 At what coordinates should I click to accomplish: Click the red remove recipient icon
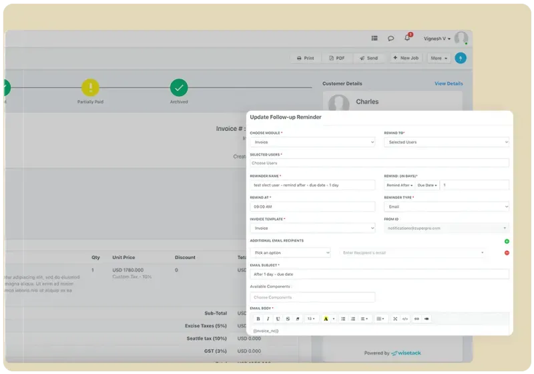[507, 252]
